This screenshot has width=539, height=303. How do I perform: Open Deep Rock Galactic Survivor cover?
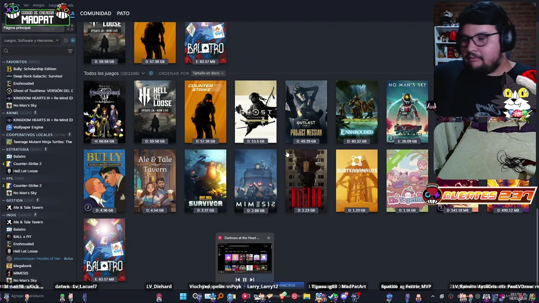point(205,181)
